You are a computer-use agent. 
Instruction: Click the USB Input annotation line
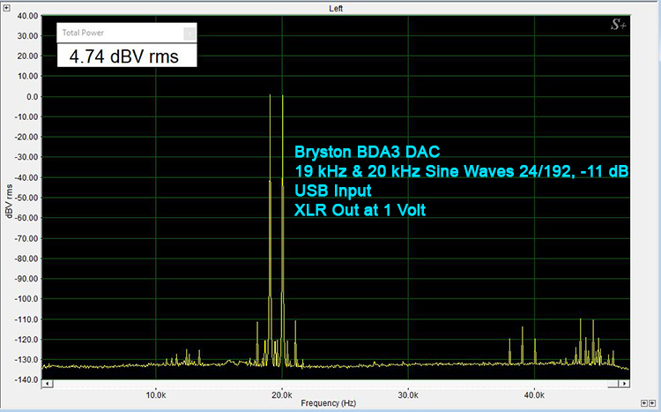pos(332,190)
